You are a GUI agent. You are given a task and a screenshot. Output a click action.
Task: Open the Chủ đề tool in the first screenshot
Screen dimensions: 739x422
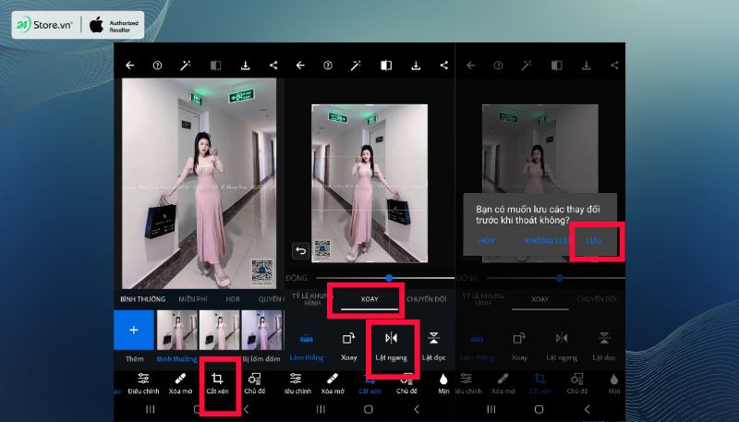tap(255, 383)
